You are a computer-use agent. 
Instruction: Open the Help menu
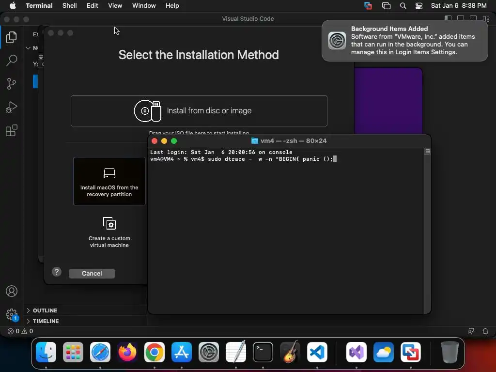[172, 6]
